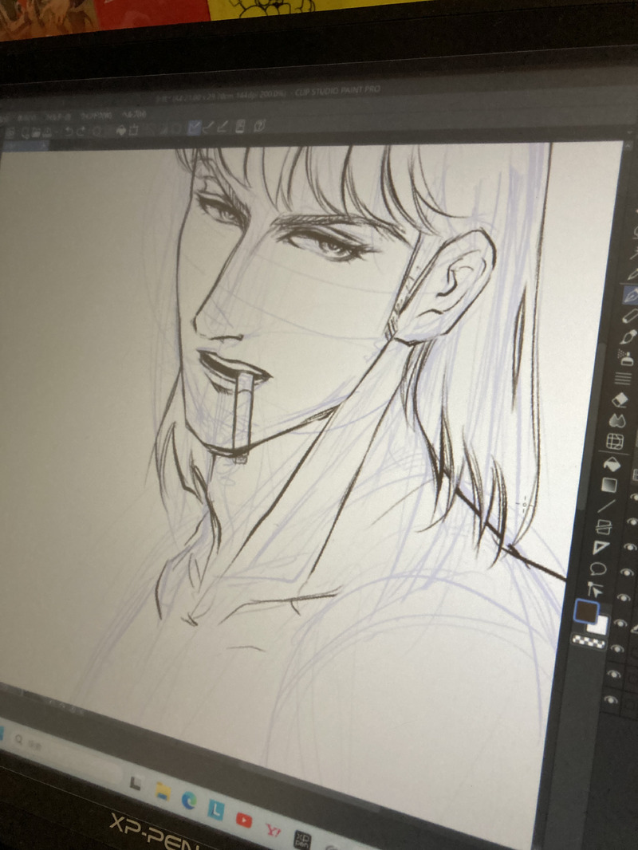
Task: Choose the white sub color swatch
Action: [600, 627]
